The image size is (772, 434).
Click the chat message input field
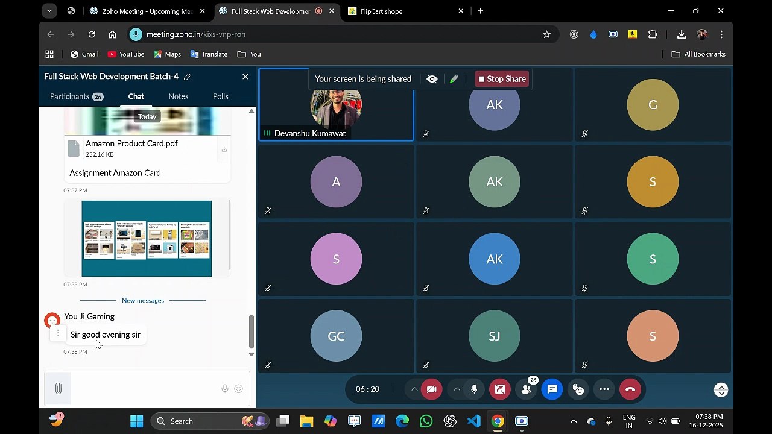point(145,389)
